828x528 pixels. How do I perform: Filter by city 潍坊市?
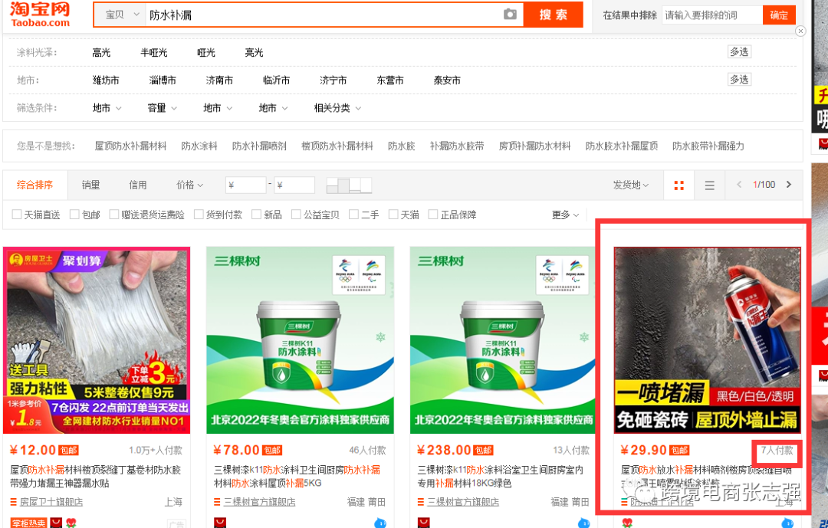coord(106,80)
